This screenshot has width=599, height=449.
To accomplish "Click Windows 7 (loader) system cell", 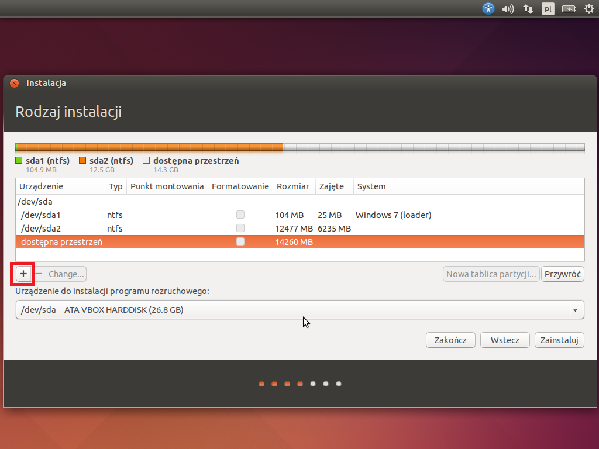I will click(x=394, y=215).
